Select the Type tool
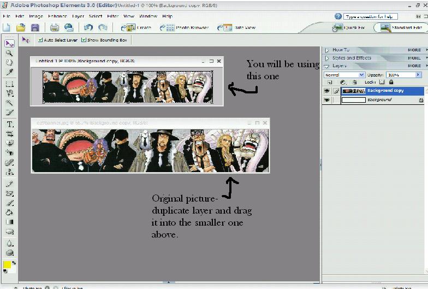The image size is (428, 289). point(10,125)
